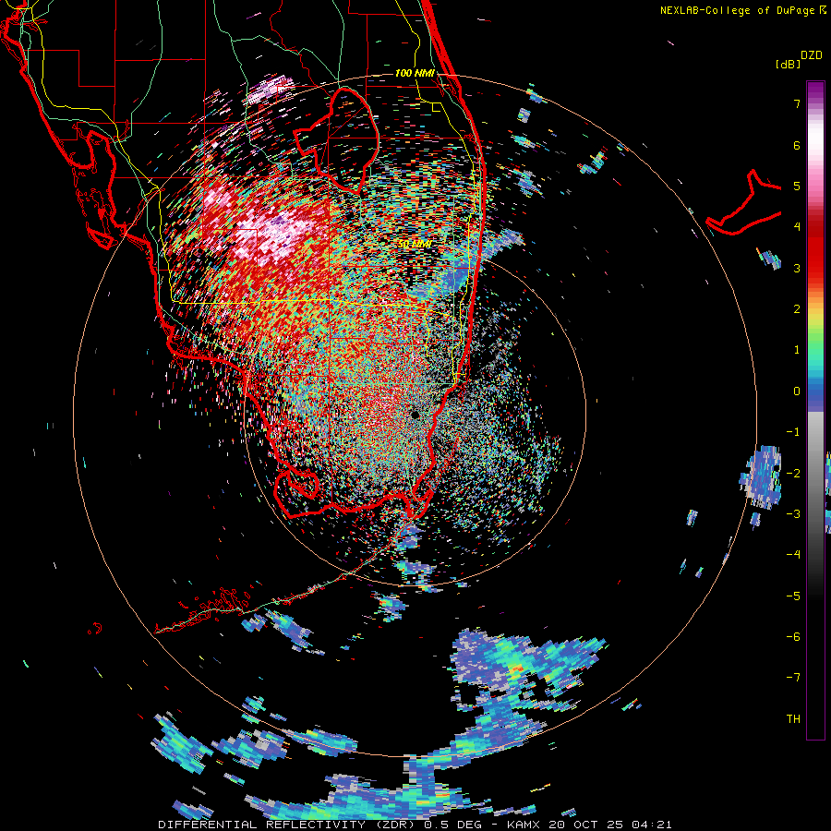831x831 pixels.
Task: Click the 5 value on the color scale
Action: (x=797, y=186)
